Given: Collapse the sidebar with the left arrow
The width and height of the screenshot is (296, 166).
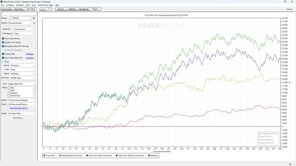Looking at the screenshot, I should pyautogui.click(x=3, y=14).
